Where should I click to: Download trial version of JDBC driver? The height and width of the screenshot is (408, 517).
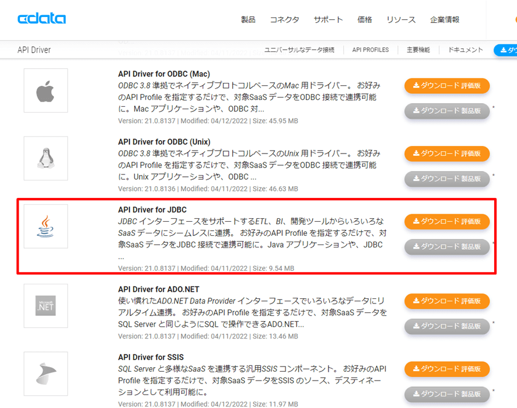point(447,222)
